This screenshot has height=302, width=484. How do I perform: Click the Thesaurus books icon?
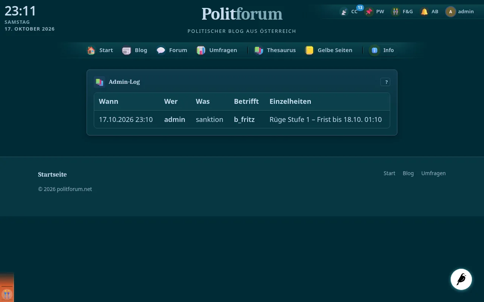259,50
